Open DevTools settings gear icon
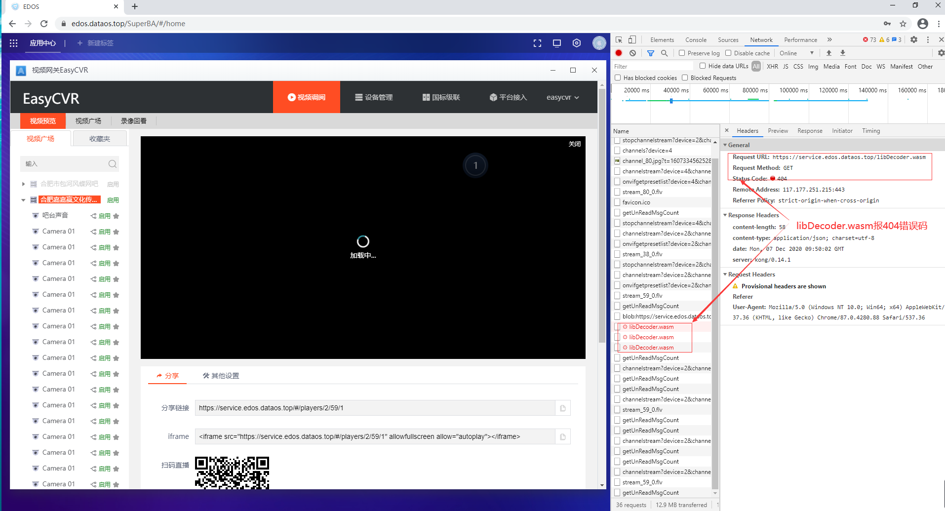The image size is (945, 511). pos(914,39)
